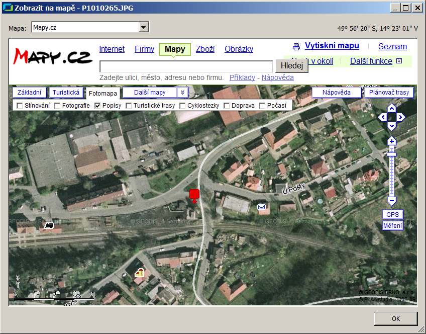Viewport: 426px width, 334px height.
Task: Pan the map right with arrow
Action: [x=401, y=117]
